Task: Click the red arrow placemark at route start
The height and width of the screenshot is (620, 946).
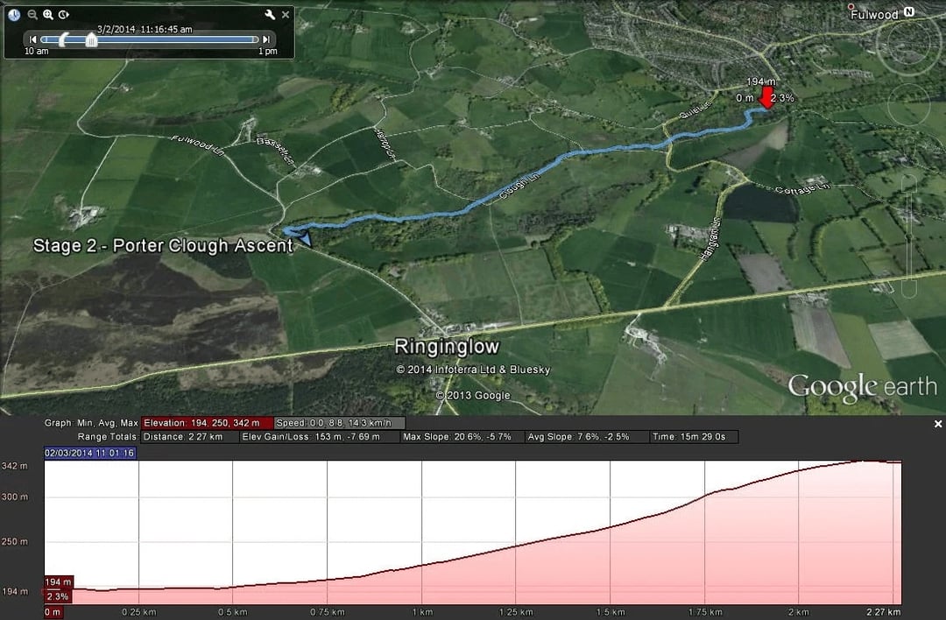Action: (x=766, y=96)
